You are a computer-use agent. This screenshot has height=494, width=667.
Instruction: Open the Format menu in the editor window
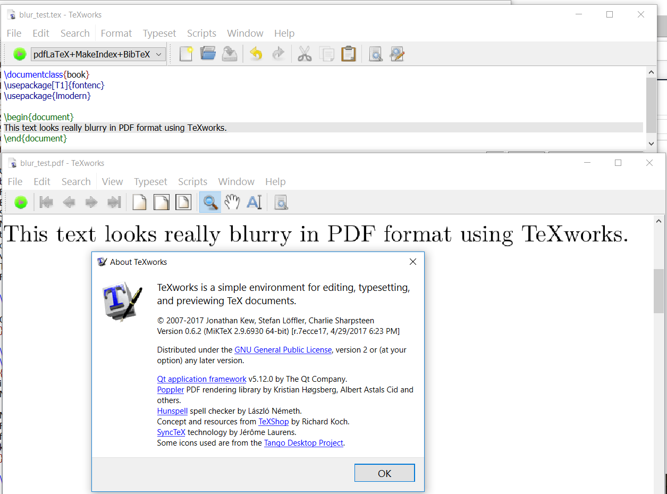pyautogui.click(x=116, y=33)
